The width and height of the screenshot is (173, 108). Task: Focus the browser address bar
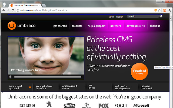tap(85, 10)
